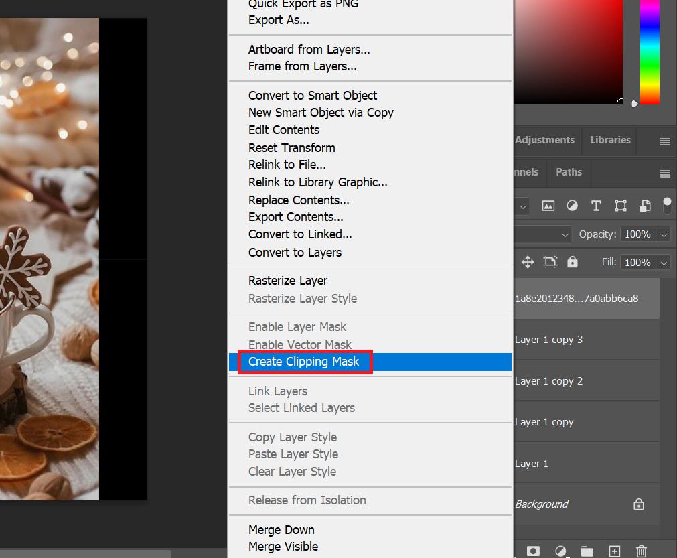The height and width of the screenshot is (558, 677).
Task: Filter layers by pixel layers icon
Action: [x=548, y=206]
